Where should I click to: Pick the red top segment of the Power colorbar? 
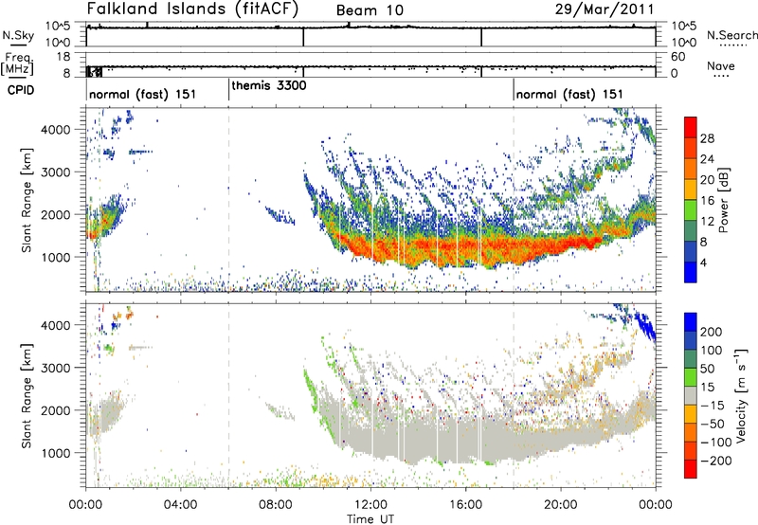click(x=691, y=127)
